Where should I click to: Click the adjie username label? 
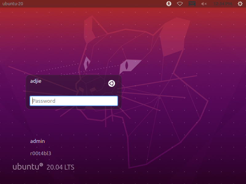(36, 81)
